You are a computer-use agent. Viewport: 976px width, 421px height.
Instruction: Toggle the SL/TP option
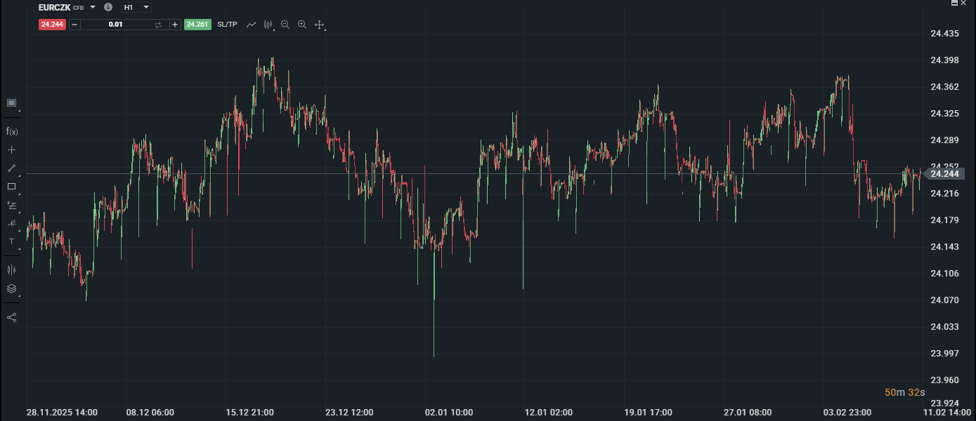[227, 25]
